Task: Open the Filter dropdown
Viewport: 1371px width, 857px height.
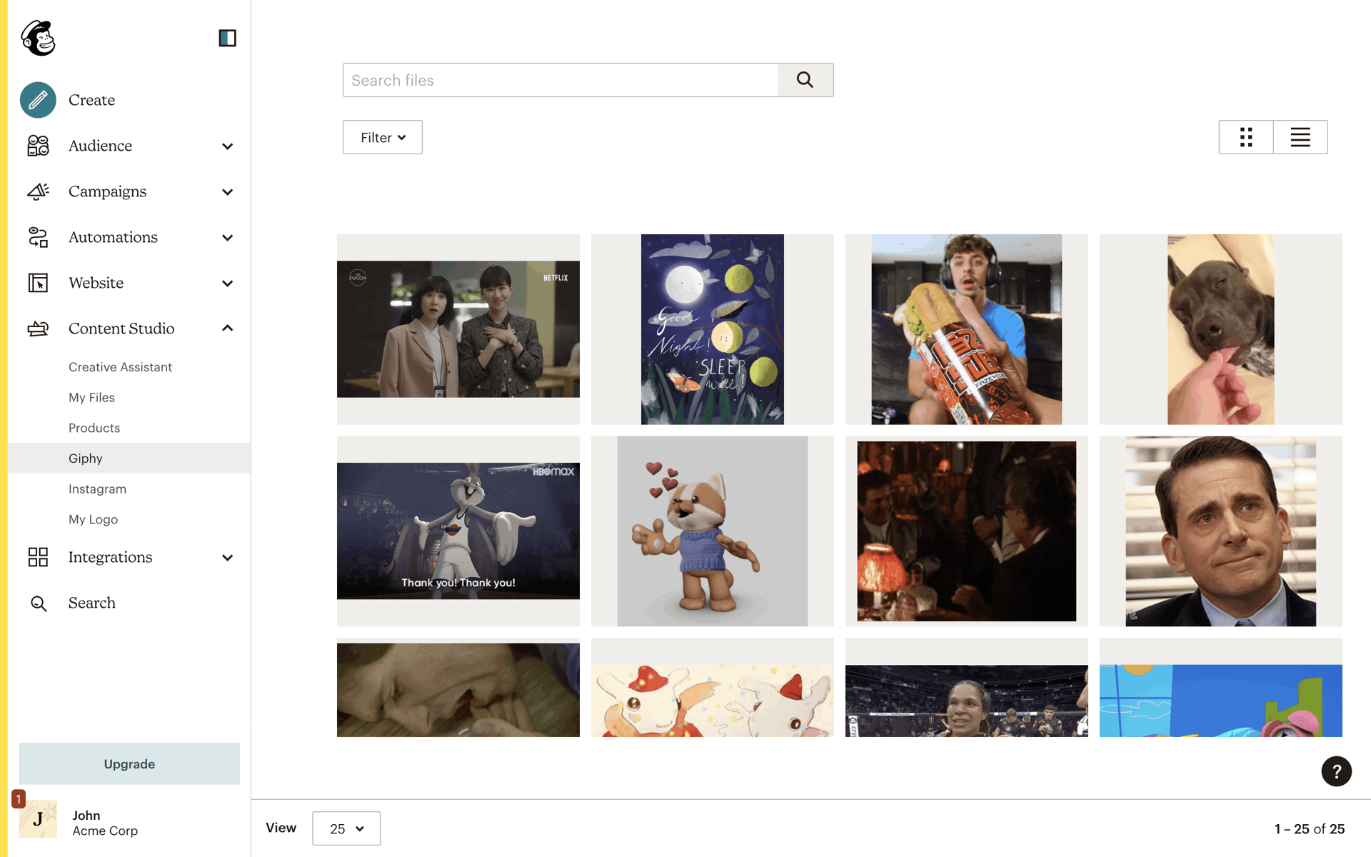Action: 383,137
